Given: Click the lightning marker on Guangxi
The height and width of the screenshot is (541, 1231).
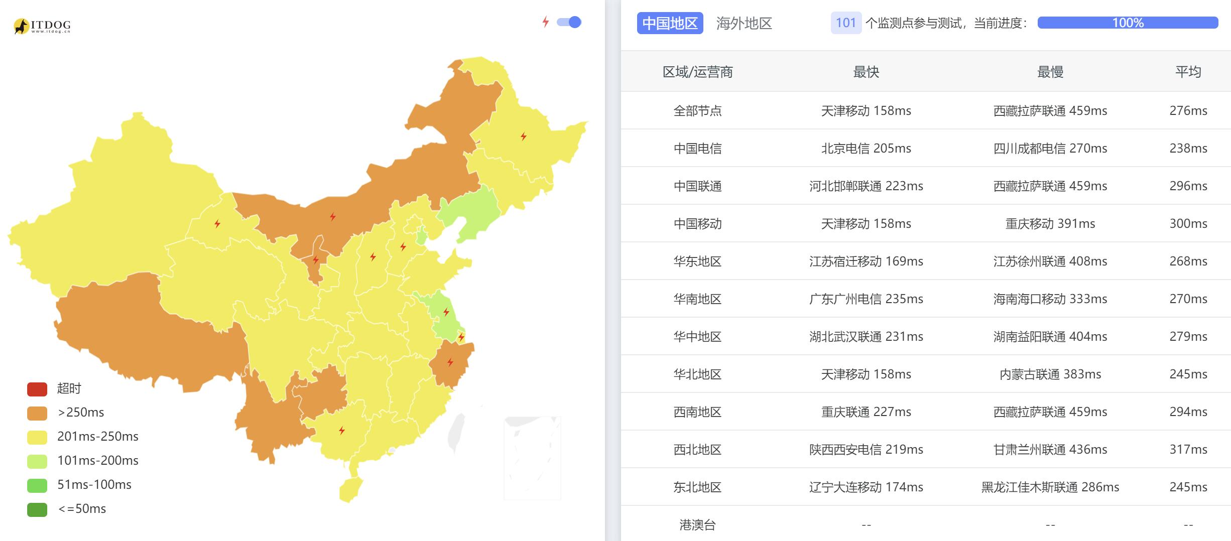Looking at the screenshot, I should click(x=342, y=431).
